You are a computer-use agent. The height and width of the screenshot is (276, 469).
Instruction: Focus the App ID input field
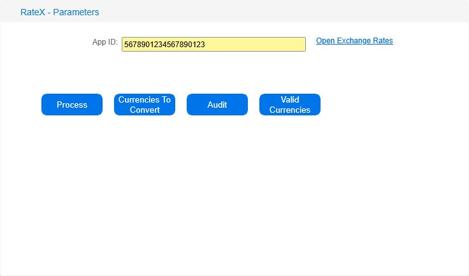pyautogui.click(x=213, y=44)
